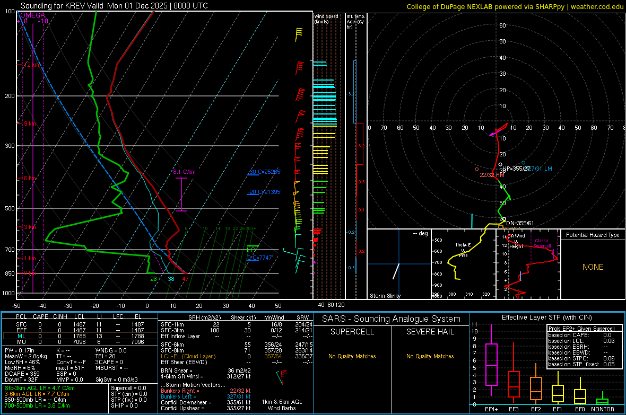Click the DCAPE = 359 value
Screen dimensions: 626x415
22,374
